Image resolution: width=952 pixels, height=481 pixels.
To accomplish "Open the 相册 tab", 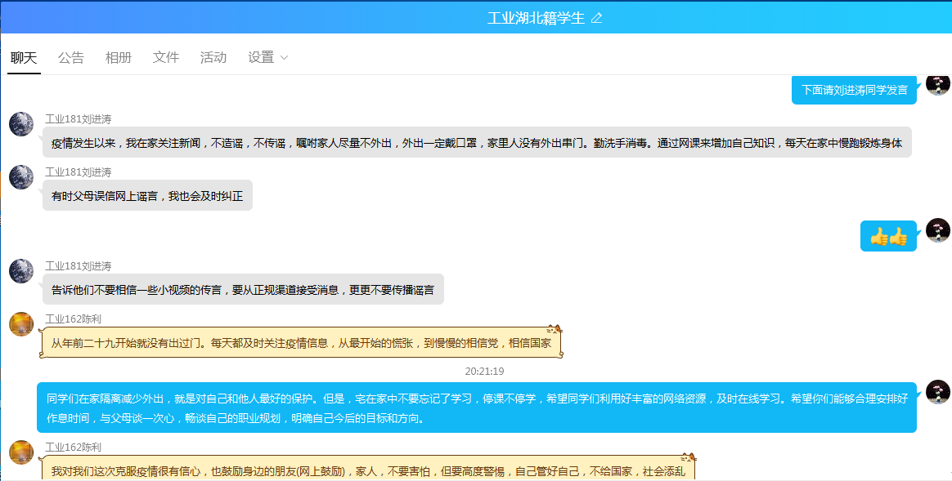I will click(x=119, y=58).
